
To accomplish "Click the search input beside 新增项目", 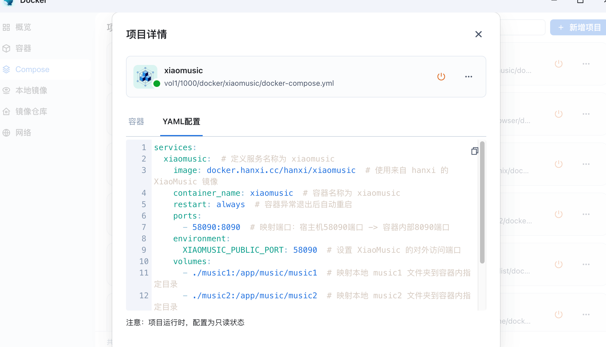I will [x=523, y=27].
